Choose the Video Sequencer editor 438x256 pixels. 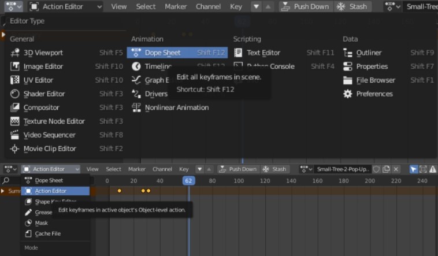(x=49, y=135)
